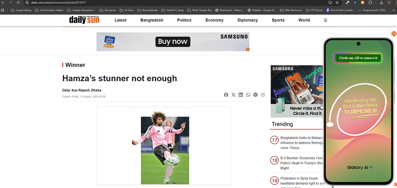Open B-2 Bomber trending article

coord(301,163)
